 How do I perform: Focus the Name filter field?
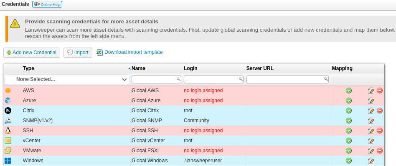[156, 79]
